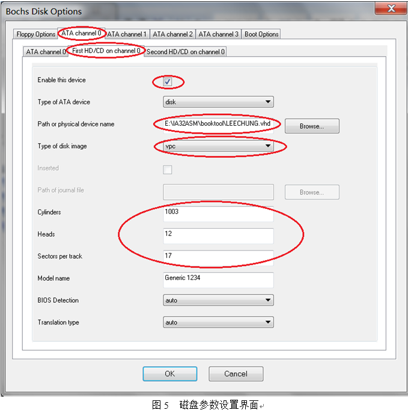Switch to the Floppy Options tab
408x413 pixels.
(35, 34)
